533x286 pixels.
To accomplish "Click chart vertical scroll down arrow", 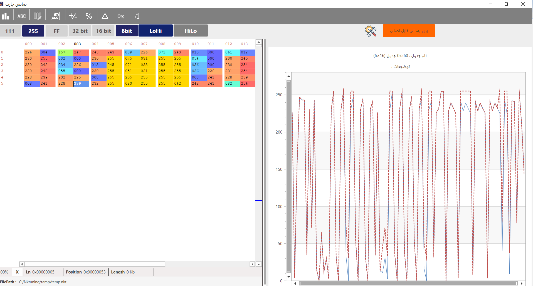I will (289, 277).
